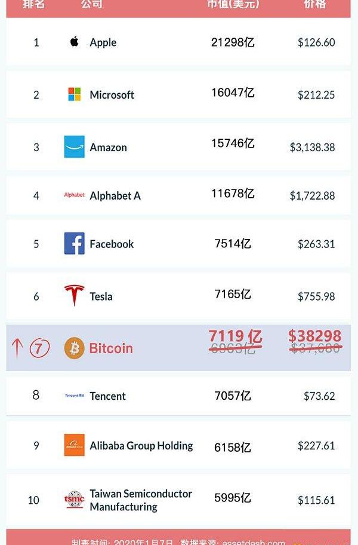Click the red 7119 亿 market cap
358x545 pixels.
(x=235, y=337)
